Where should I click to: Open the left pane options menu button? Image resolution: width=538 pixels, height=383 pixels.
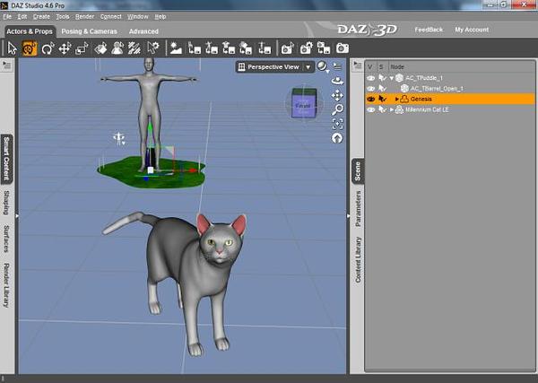point(6,65)
